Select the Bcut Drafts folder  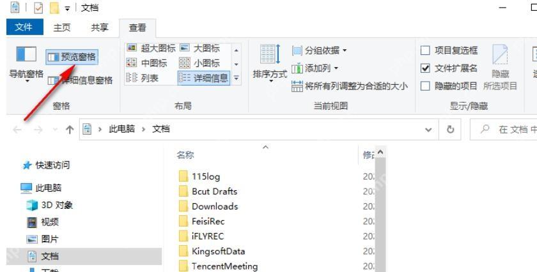coord(208,192)
